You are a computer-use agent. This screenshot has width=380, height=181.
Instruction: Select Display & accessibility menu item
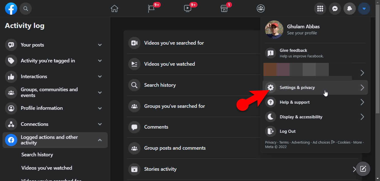(301, 117)
